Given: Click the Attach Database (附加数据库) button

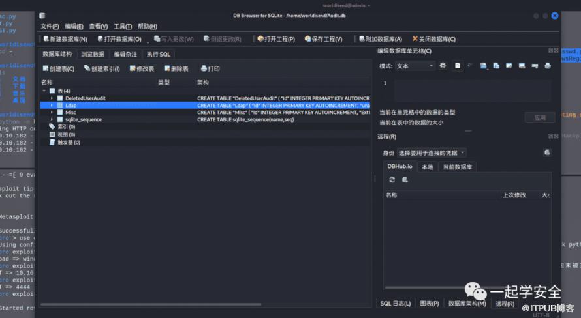Looking at the screenshot, I should [x=380, y=39].
